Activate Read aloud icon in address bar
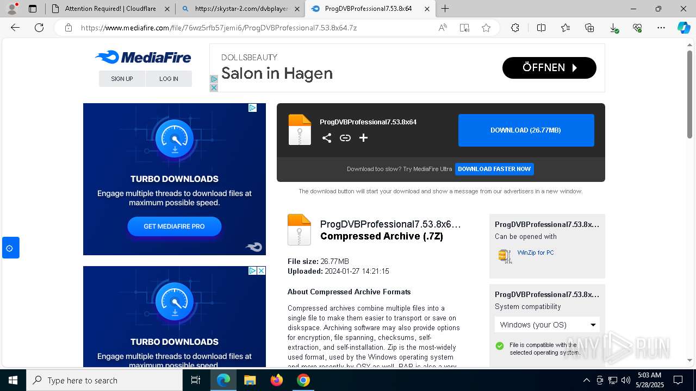The height and width of the screenshot is (391, 696). click(x=443, y=28)
